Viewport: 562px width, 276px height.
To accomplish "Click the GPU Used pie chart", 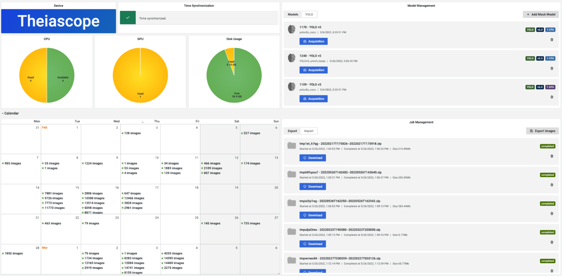I will click(140, 75).
